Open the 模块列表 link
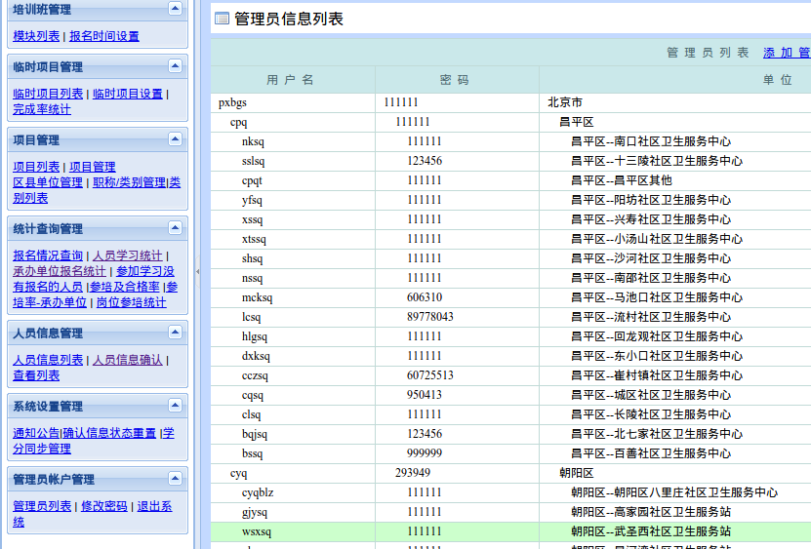The width and height of the screenshot is (811, 549). tap(36, 36)
